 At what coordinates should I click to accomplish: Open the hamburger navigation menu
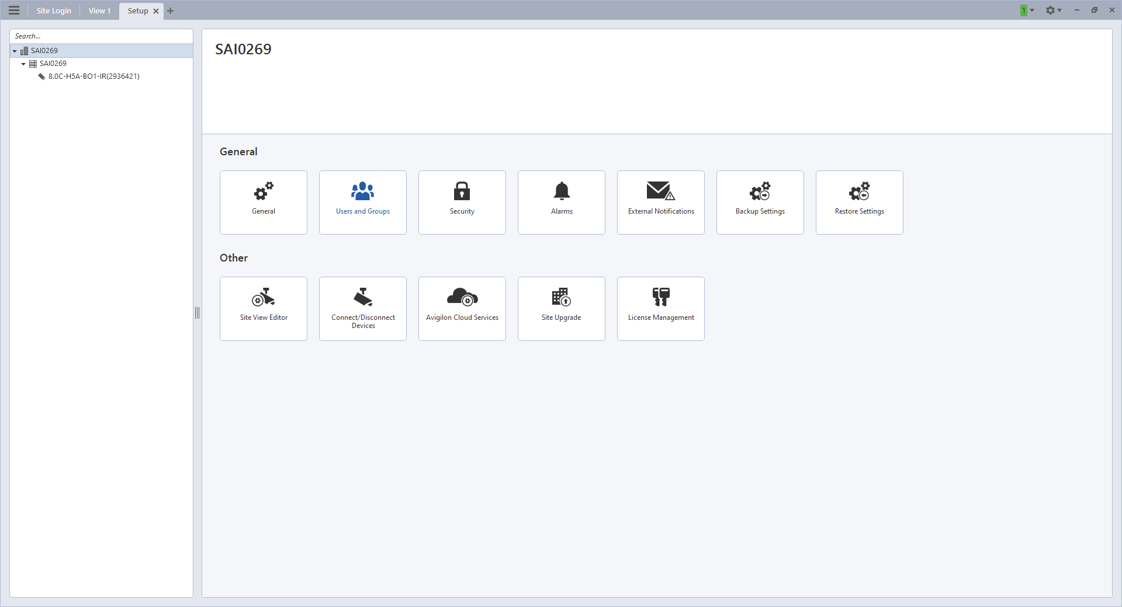point(14,10)
